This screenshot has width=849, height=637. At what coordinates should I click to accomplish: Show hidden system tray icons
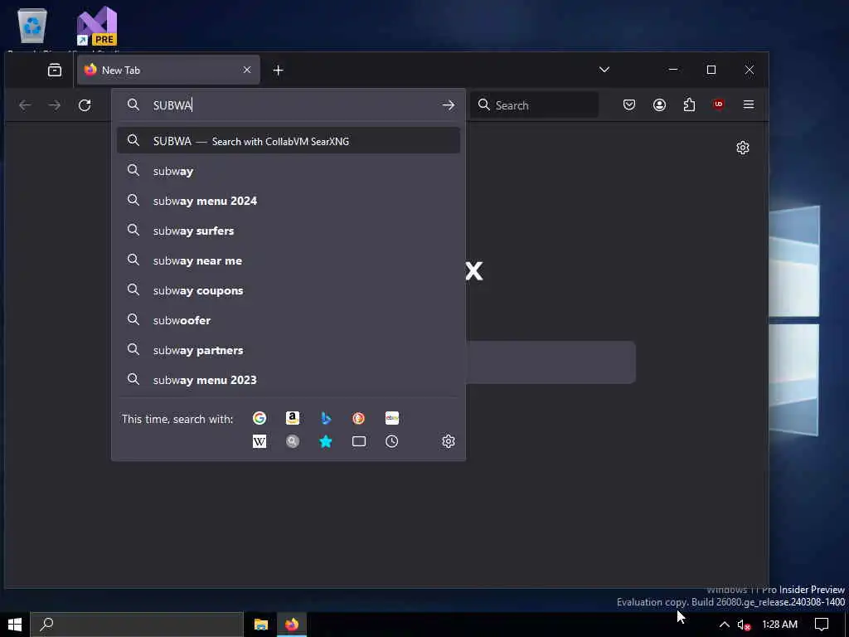[x=724, y=625]
